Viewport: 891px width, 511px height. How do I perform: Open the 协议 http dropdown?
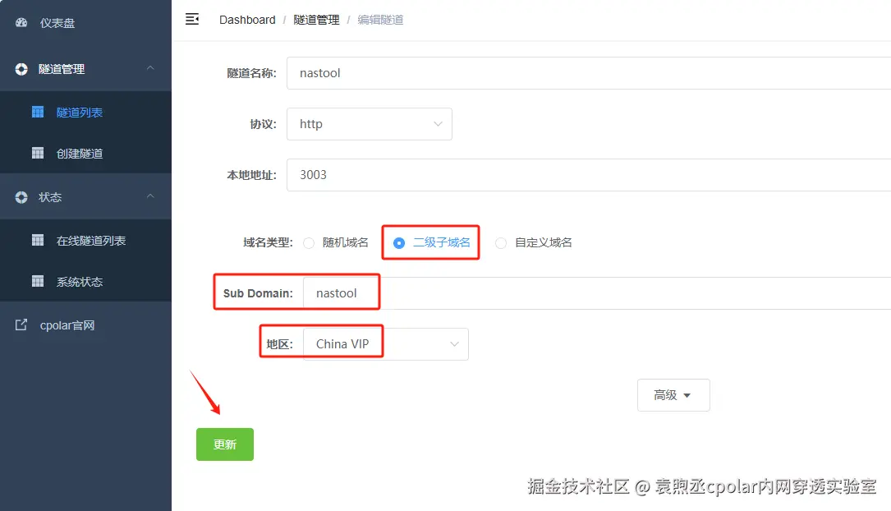click(x=370, y=124)
